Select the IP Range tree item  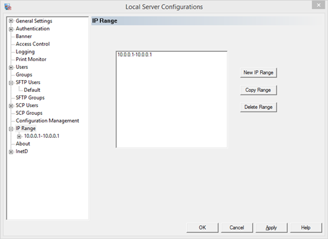pyautogui.click(x=26, y=129)
